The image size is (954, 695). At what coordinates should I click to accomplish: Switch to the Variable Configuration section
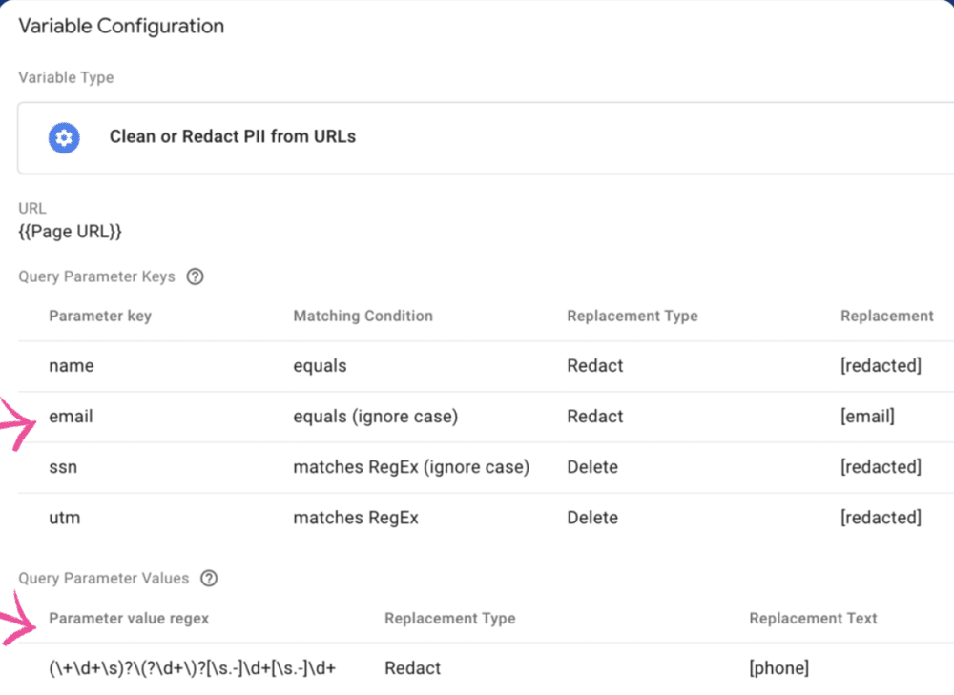[x=119, y=26]
